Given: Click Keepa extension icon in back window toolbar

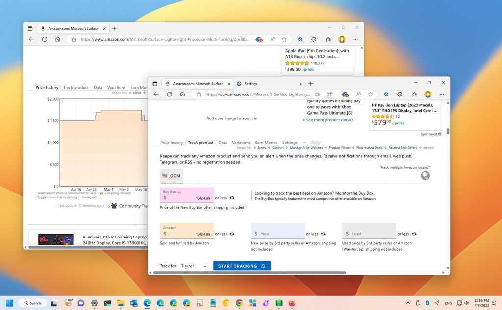Looking at the screenshot, I should tap(301, 39).
